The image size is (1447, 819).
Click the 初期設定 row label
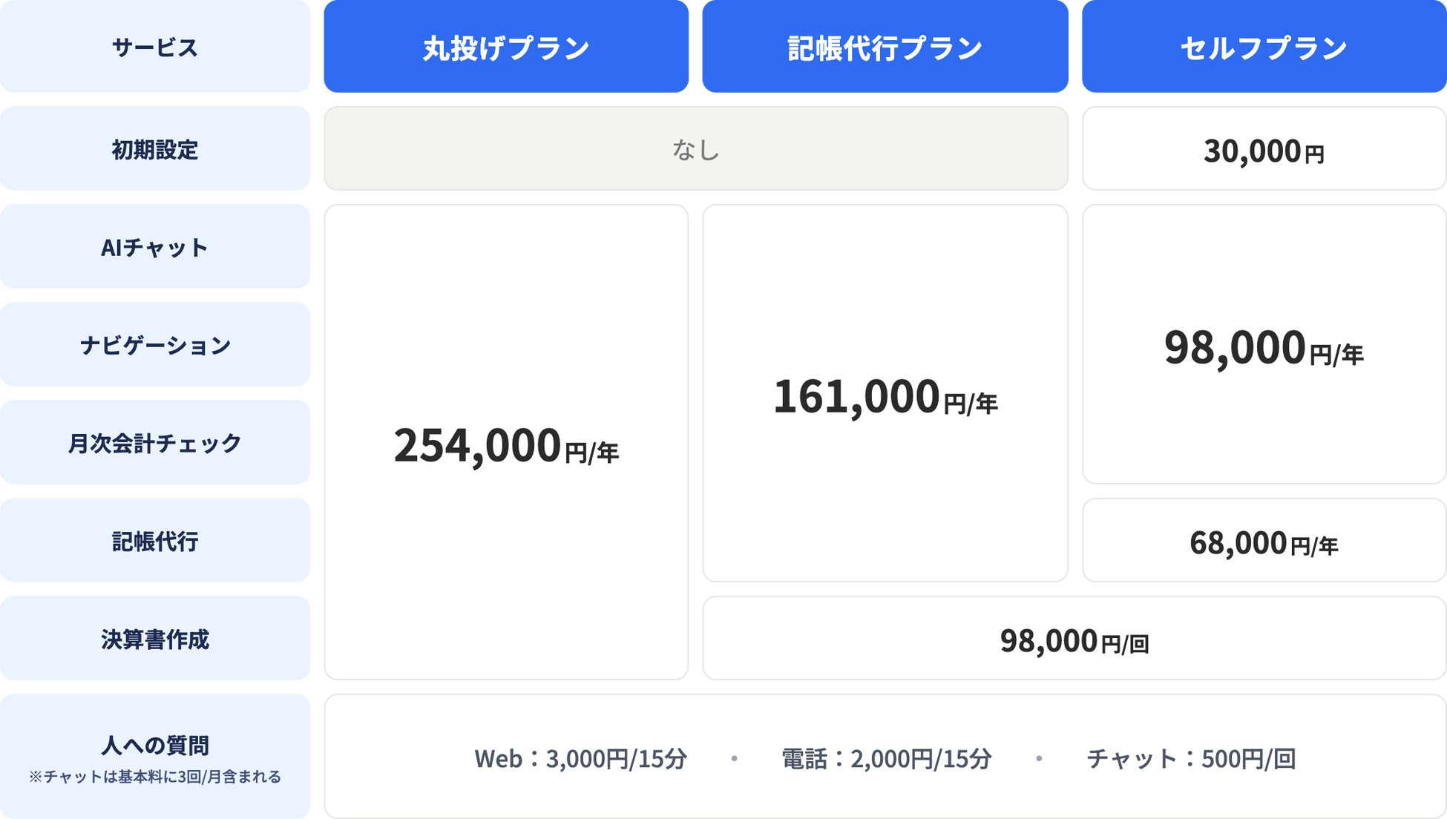click(155, 148)
